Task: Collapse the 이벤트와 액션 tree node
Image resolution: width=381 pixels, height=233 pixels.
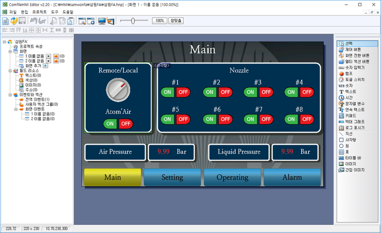Action: click(x=10, y=95)
